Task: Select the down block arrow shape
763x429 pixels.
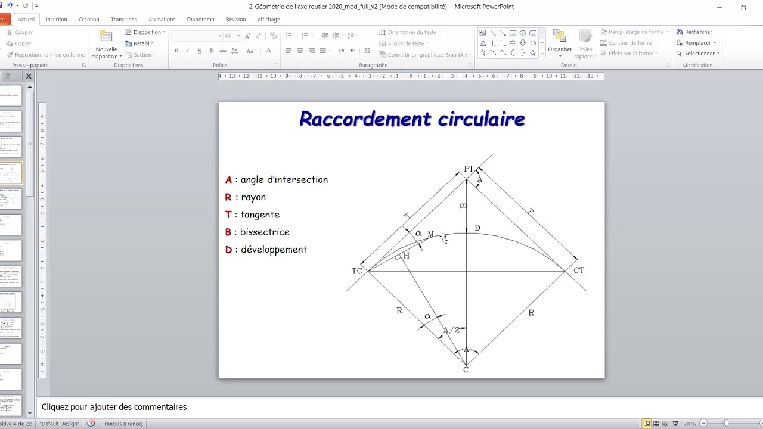Action: (523, 43)
